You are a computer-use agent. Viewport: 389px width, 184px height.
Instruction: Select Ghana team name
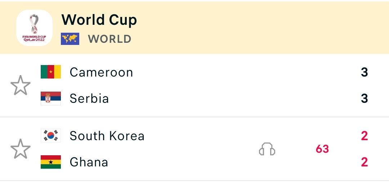[89, 162]
